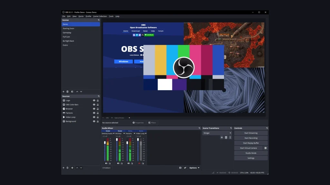Toggle lock on the Background source
This screenshot has width=330, height=185.
[x=98, y=121]
